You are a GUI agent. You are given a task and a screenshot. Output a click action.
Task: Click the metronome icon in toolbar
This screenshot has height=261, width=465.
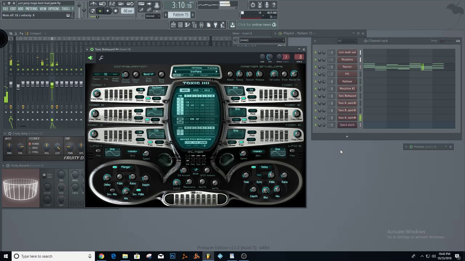(93, 4)
